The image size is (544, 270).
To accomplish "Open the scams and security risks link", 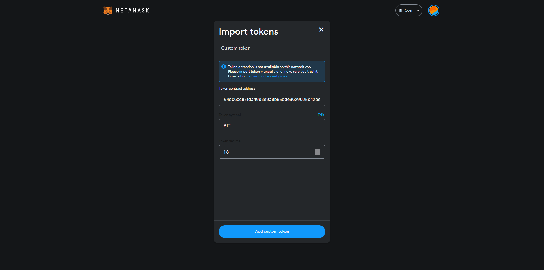I will click(x=268, y=76).
